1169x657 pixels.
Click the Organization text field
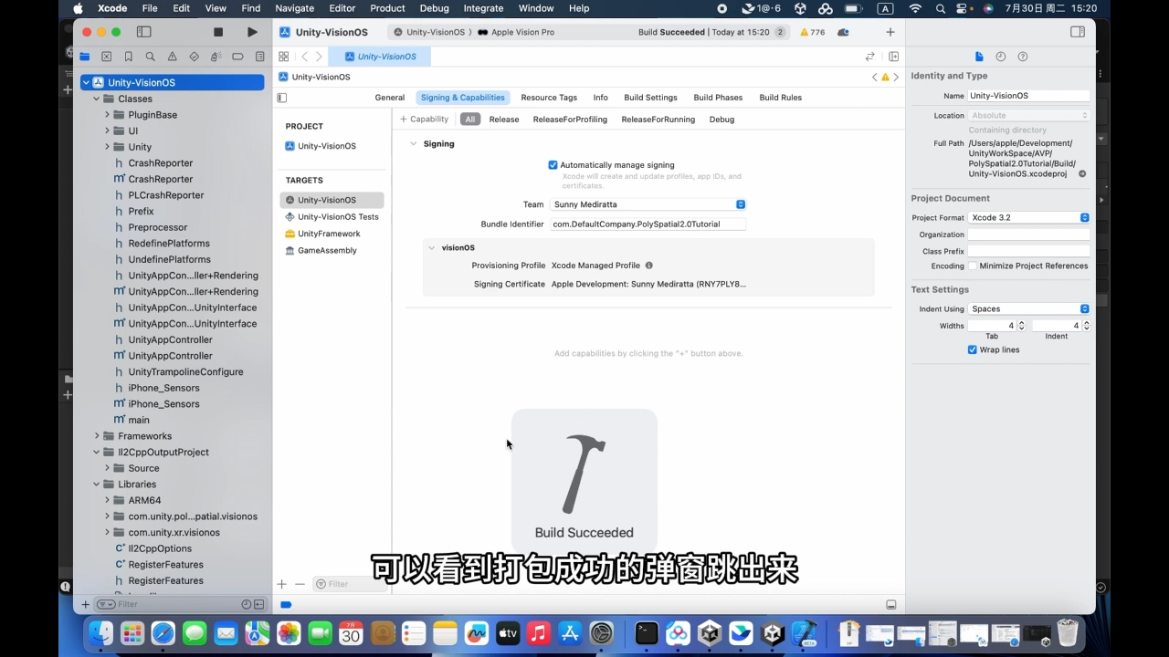(1028, 235)
